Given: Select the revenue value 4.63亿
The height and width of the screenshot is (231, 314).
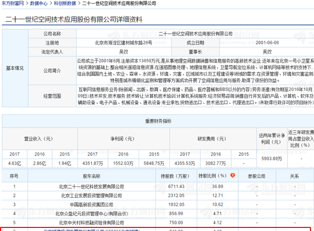Looking at the screenshot, I should (x=15, y=164).
